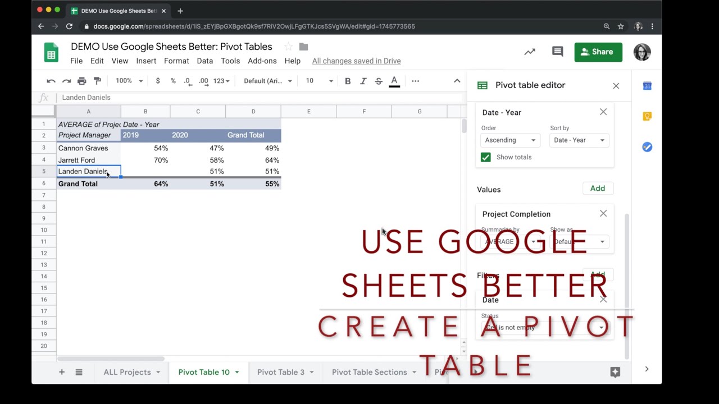Open a new Chrome tab
Viewport: 719px width, 404px height.
pos(180,11)
